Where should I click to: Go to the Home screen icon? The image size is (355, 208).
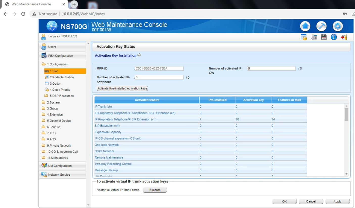(x=305, y=26)
